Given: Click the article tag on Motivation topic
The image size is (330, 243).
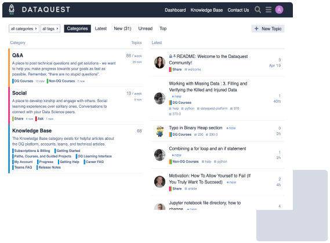Looking at the screenshot, I should [191, 188].
